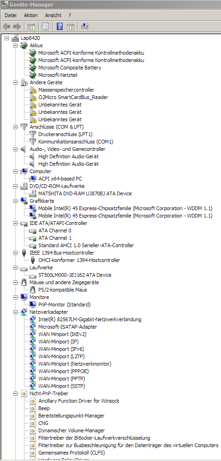
Task: Click the speaker icon of Audio-, Video- und Gamecontroller
Action: click(24, 149)
